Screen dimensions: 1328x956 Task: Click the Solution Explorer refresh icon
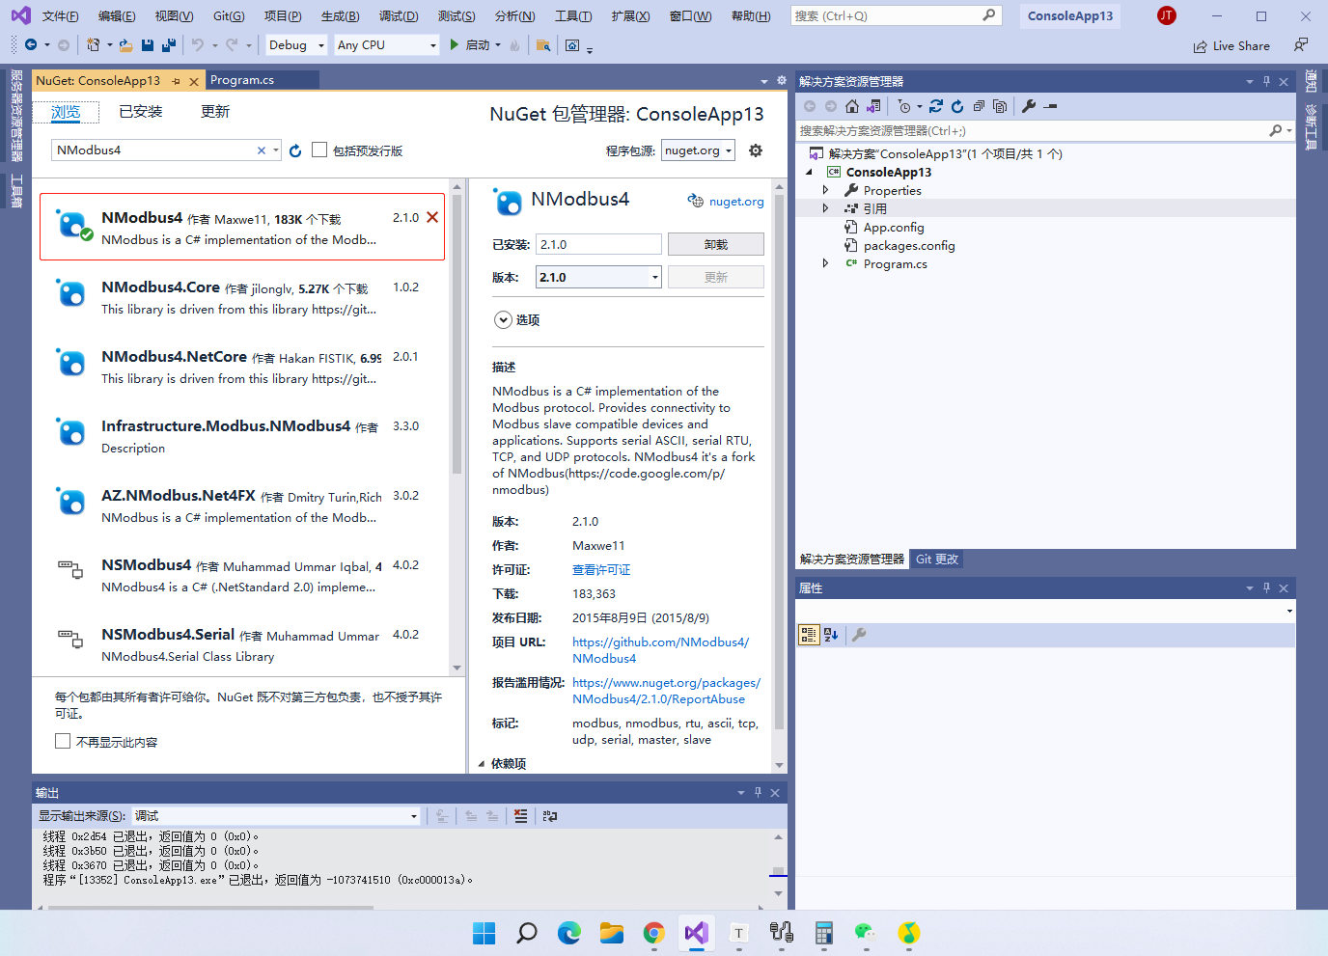click(957, 106)
